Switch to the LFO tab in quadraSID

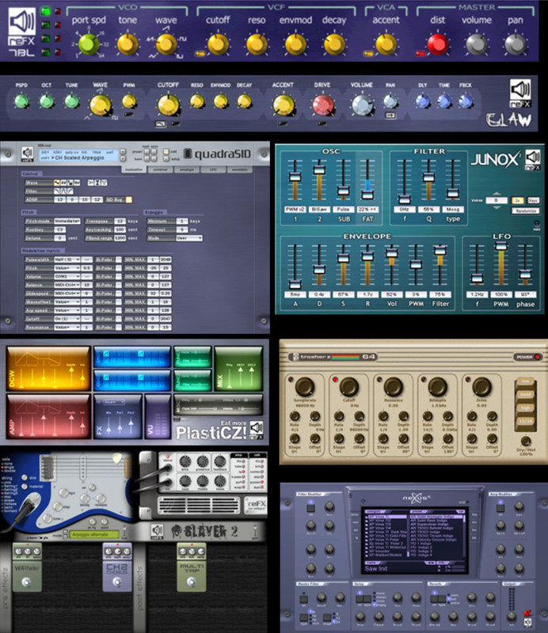[213, 169]
